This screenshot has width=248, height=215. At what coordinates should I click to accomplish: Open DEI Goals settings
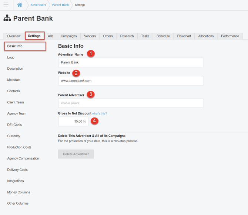(14, 125)
